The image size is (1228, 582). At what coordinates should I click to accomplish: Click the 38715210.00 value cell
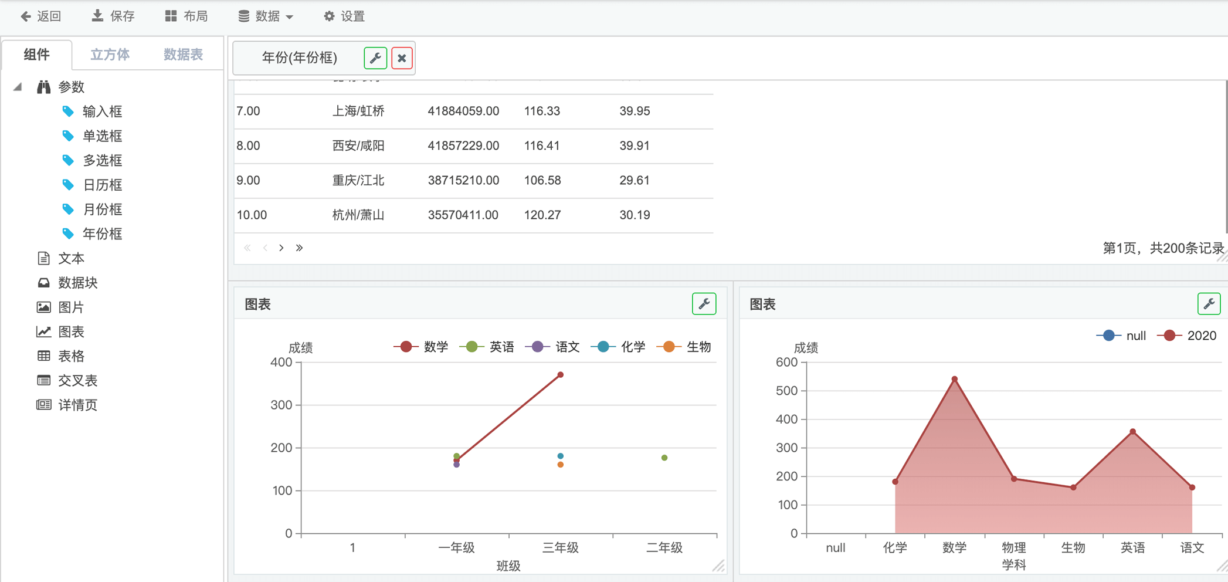coord(463,180)
